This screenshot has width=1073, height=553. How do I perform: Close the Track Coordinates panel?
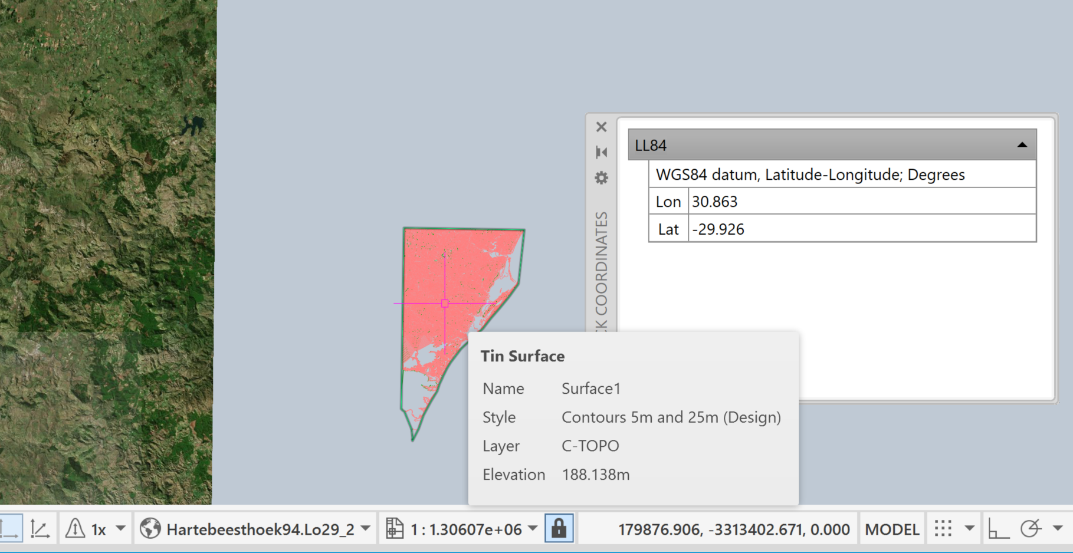point(601,127)
